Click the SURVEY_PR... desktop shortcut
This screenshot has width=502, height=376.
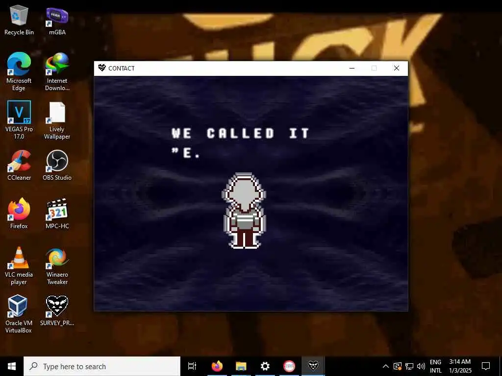pos(57,310)
